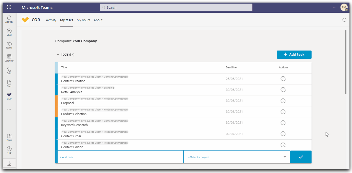
Task: Open Help in the sidebar
Action: pyautogui.click(x=9, y=150)
